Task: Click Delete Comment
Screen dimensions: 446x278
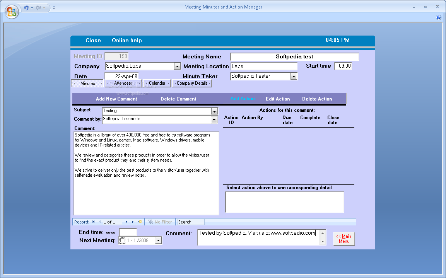Action: tap(178, 99)
